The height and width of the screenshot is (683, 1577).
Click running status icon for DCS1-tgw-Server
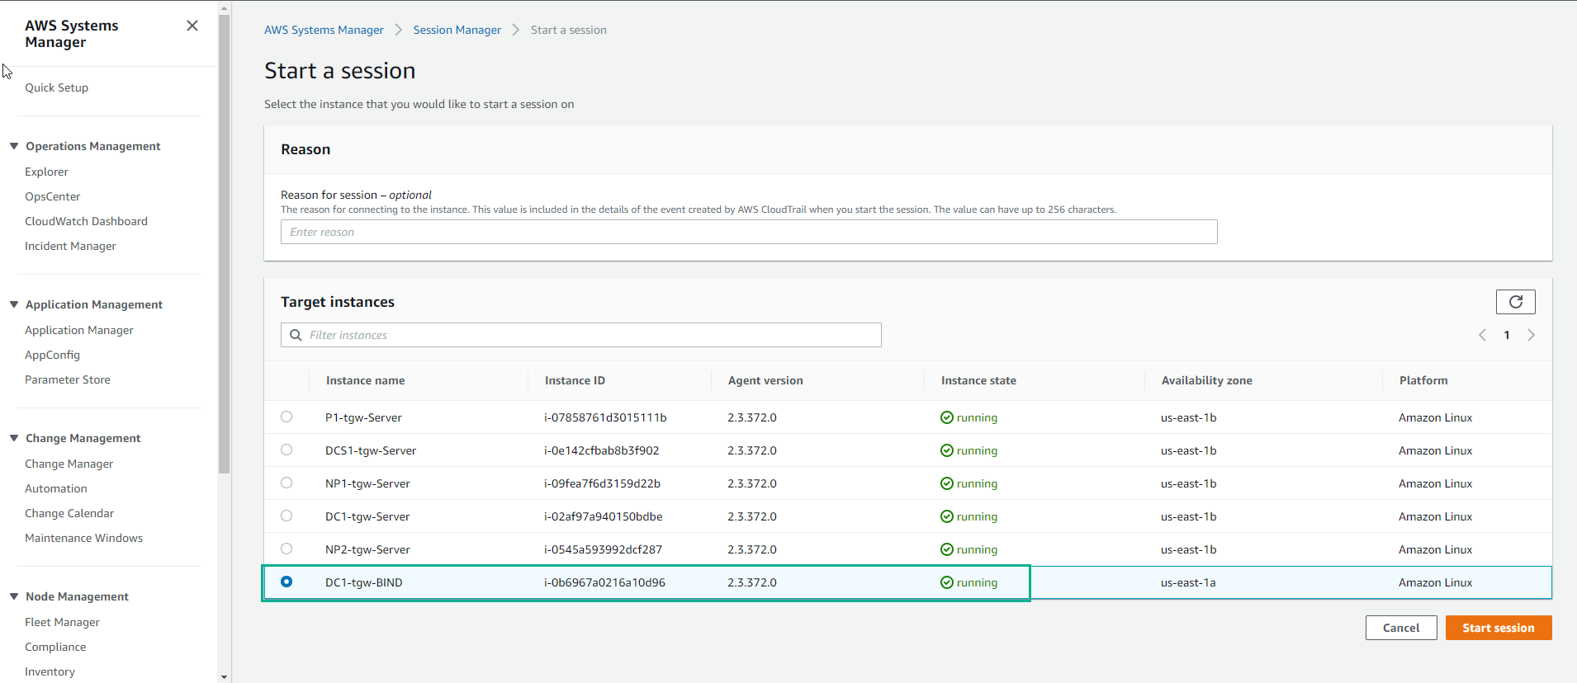[947, 450]
